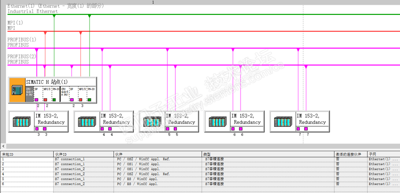This screenshot has height=193, width=400.
Task: Click partner ID cell in local ID 6 row
Action: click(x=83, y=184)
